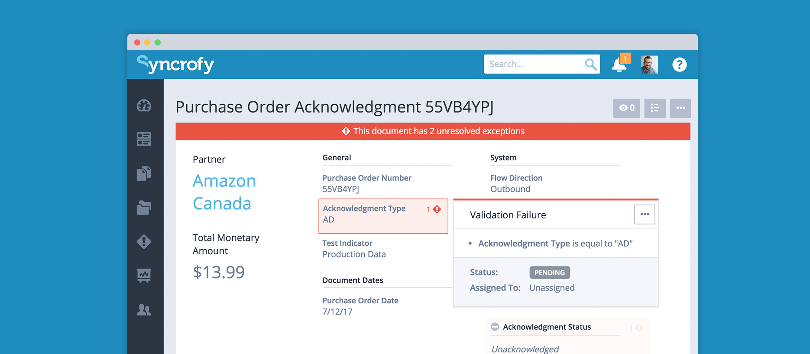810x354 pixels.
Task: Open document more options ellipsis button
Action: tap(680, 108)
